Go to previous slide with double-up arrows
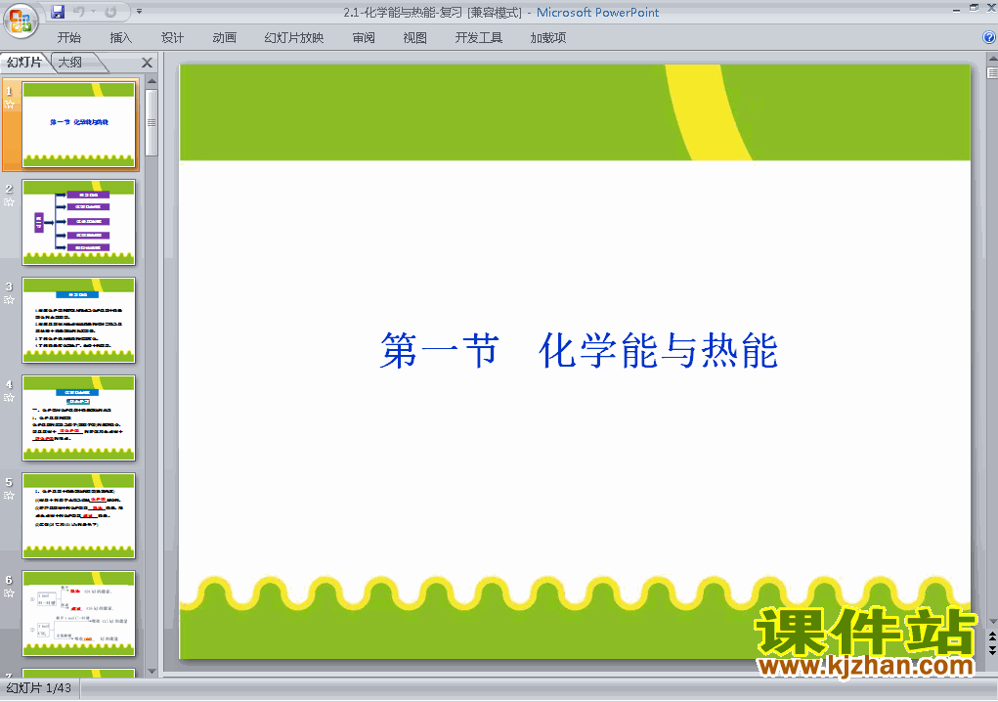The image size is (998, 702). [992, 637]
